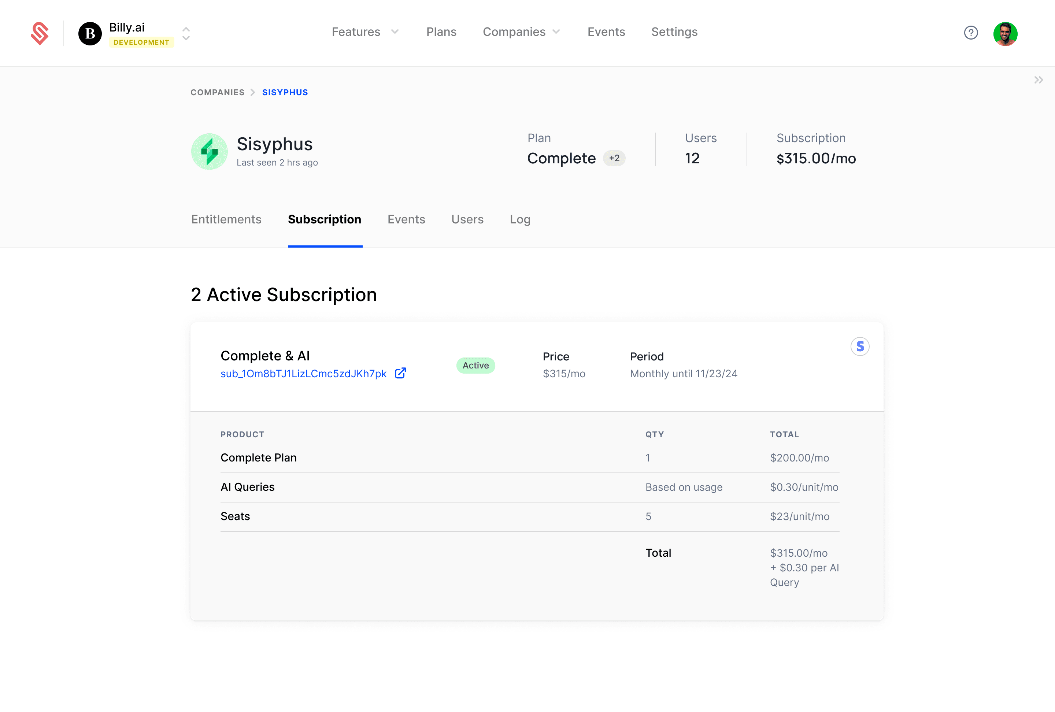1055x712 pixels.
Task: Open the Users tab under Sisyphus
Action: [467, 219]
